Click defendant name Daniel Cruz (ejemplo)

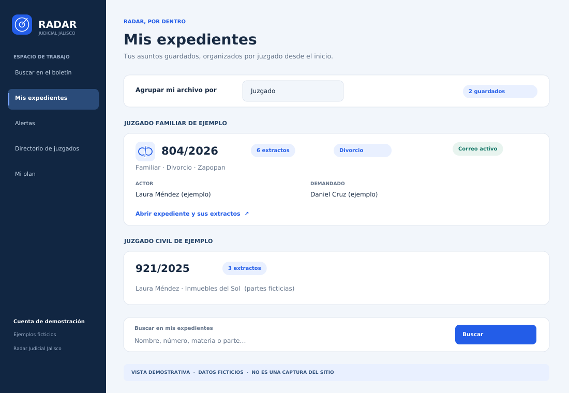344,194
